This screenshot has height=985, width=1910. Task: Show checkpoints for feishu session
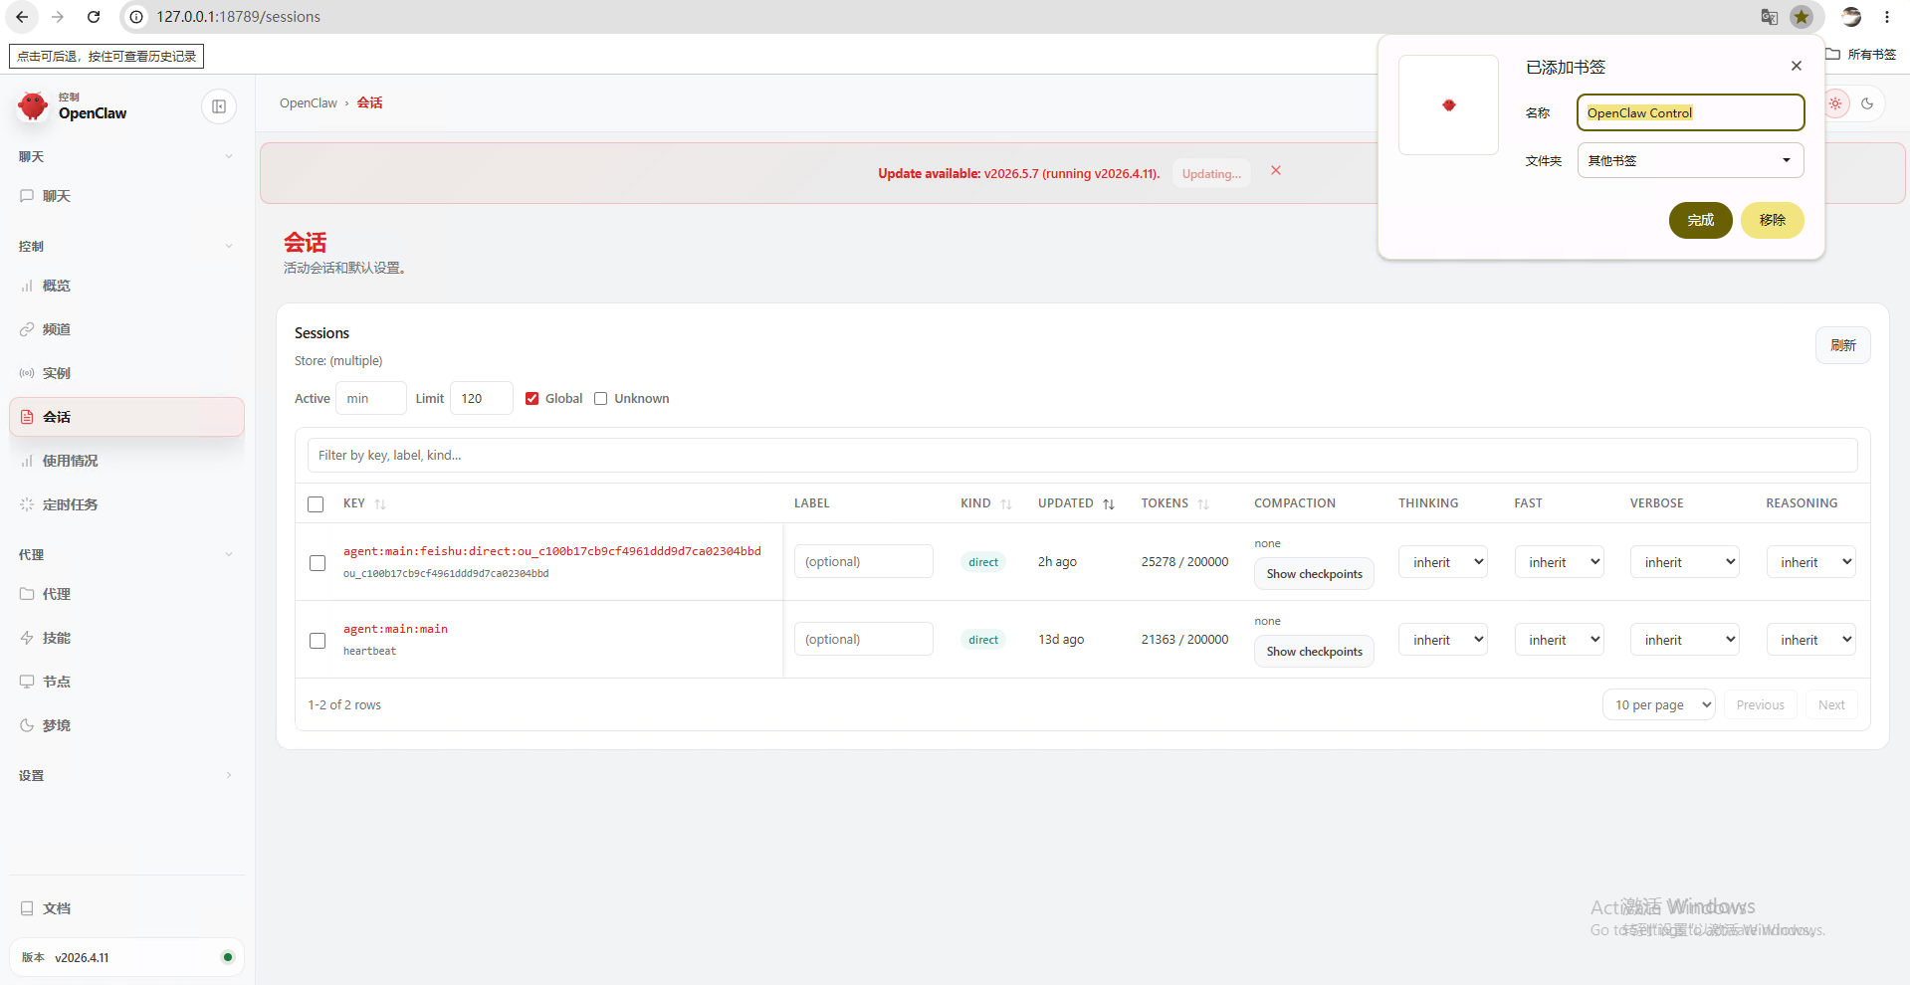tap(1314, 574)
